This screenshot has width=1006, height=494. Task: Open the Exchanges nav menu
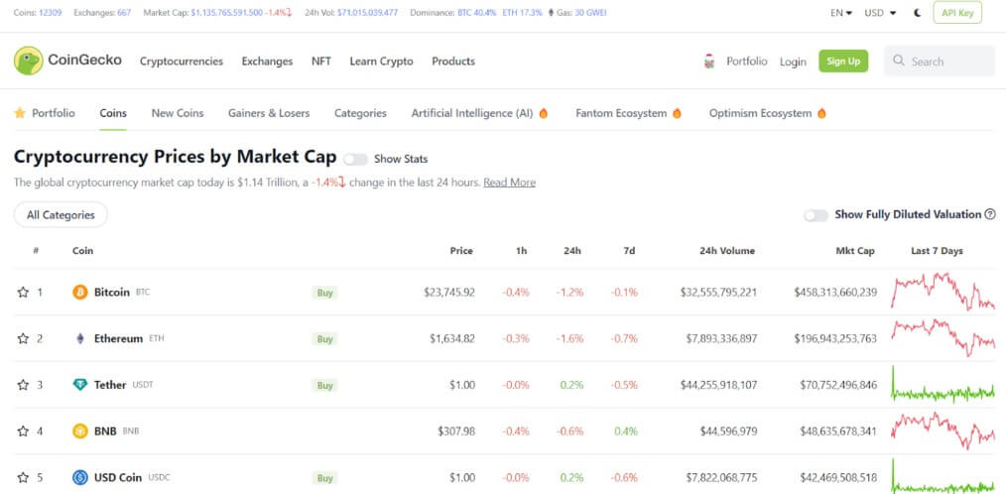point(267,61)
